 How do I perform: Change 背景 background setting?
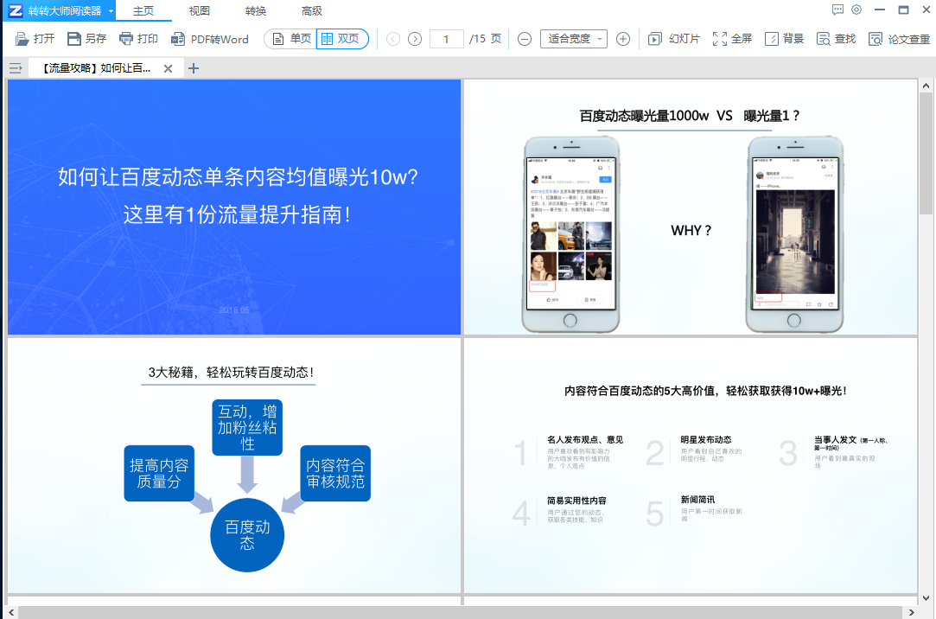(x=785, y=39)
